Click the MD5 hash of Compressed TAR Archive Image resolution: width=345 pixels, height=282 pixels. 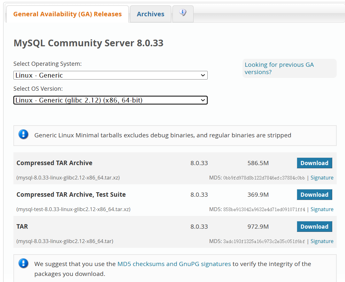264,178
